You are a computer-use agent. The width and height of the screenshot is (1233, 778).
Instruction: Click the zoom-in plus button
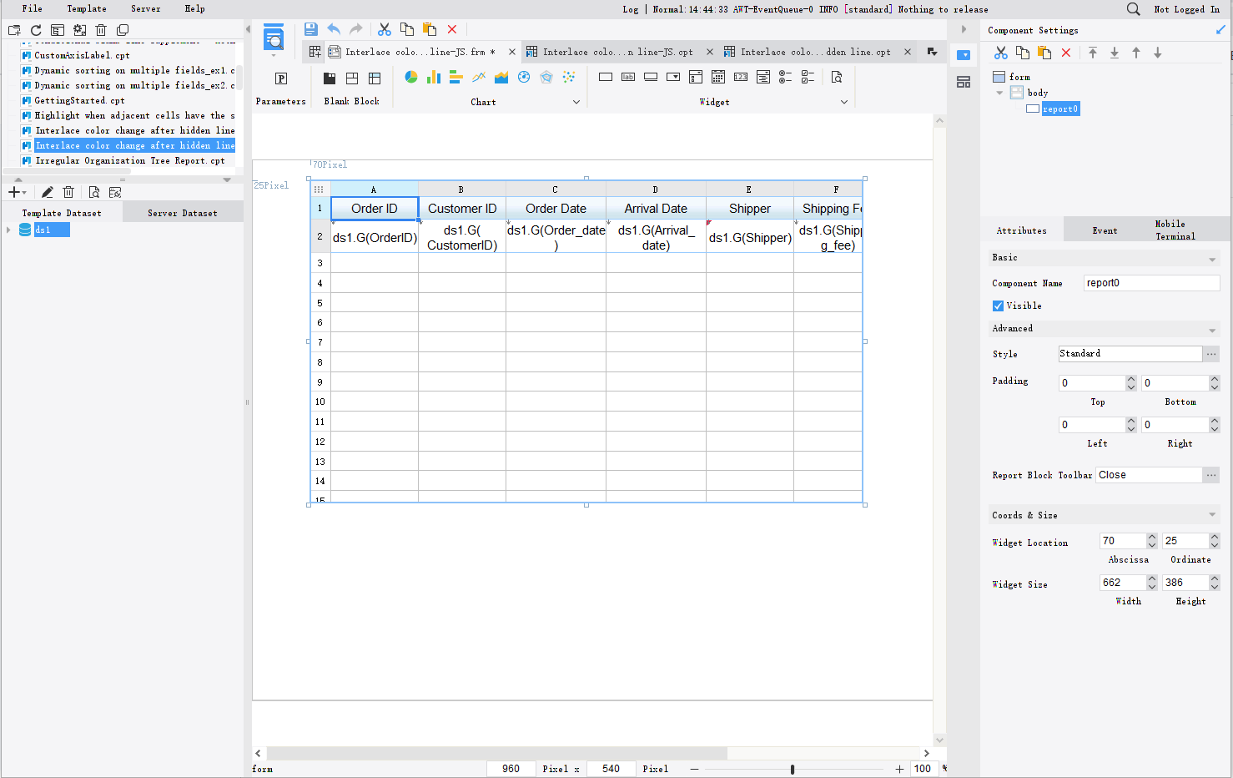point(899,769)
